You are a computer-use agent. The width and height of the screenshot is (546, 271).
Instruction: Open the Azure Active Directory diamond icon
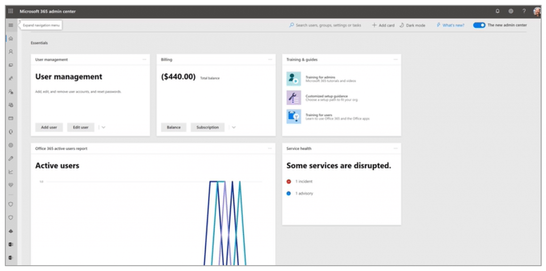pos(11,231)
